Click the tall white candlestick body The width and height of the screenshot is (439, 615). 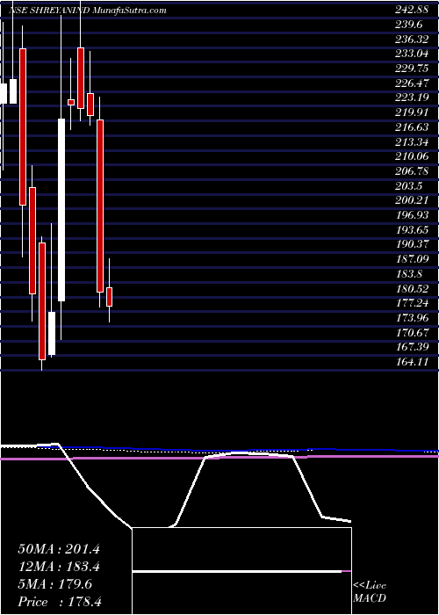point(61,210)
